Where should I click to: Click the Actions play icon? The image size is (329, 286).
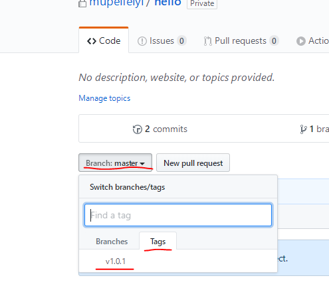(x=301, y=41)
